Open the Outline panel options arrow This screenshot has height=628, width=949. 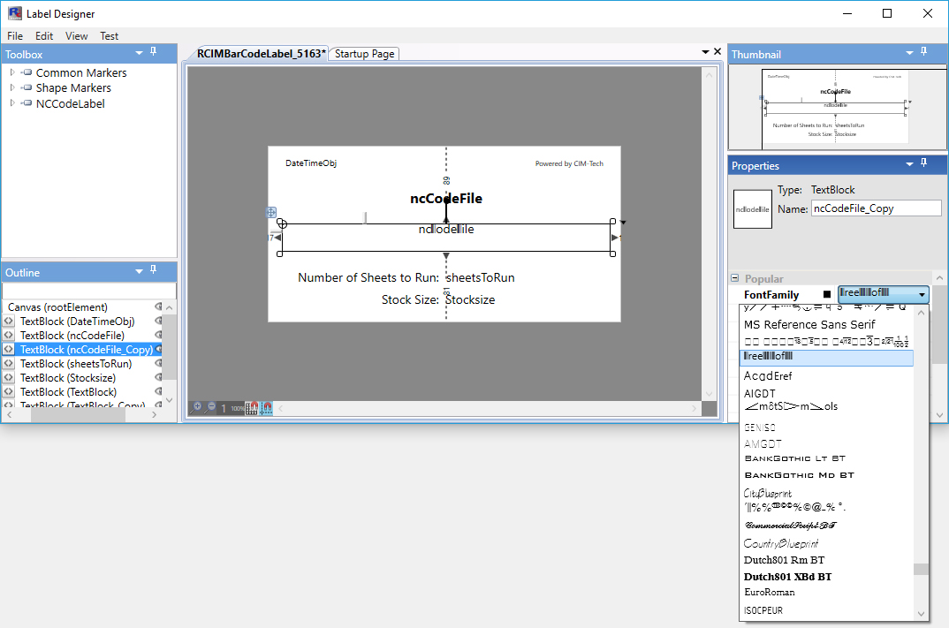(x=140, y=272)
